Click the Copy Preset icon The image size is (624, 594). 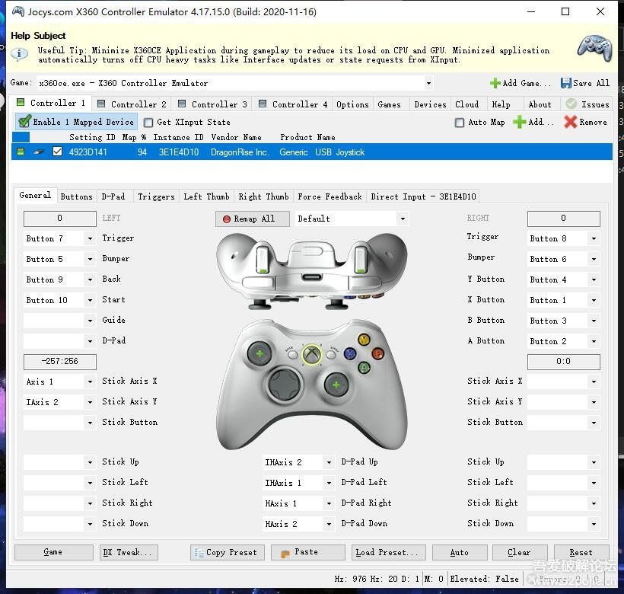tap(199, 553)
